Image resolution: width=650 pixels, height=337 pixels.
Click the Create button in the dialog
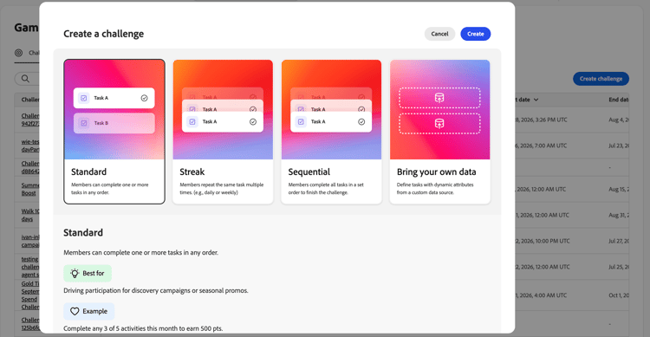click(476, 34)
